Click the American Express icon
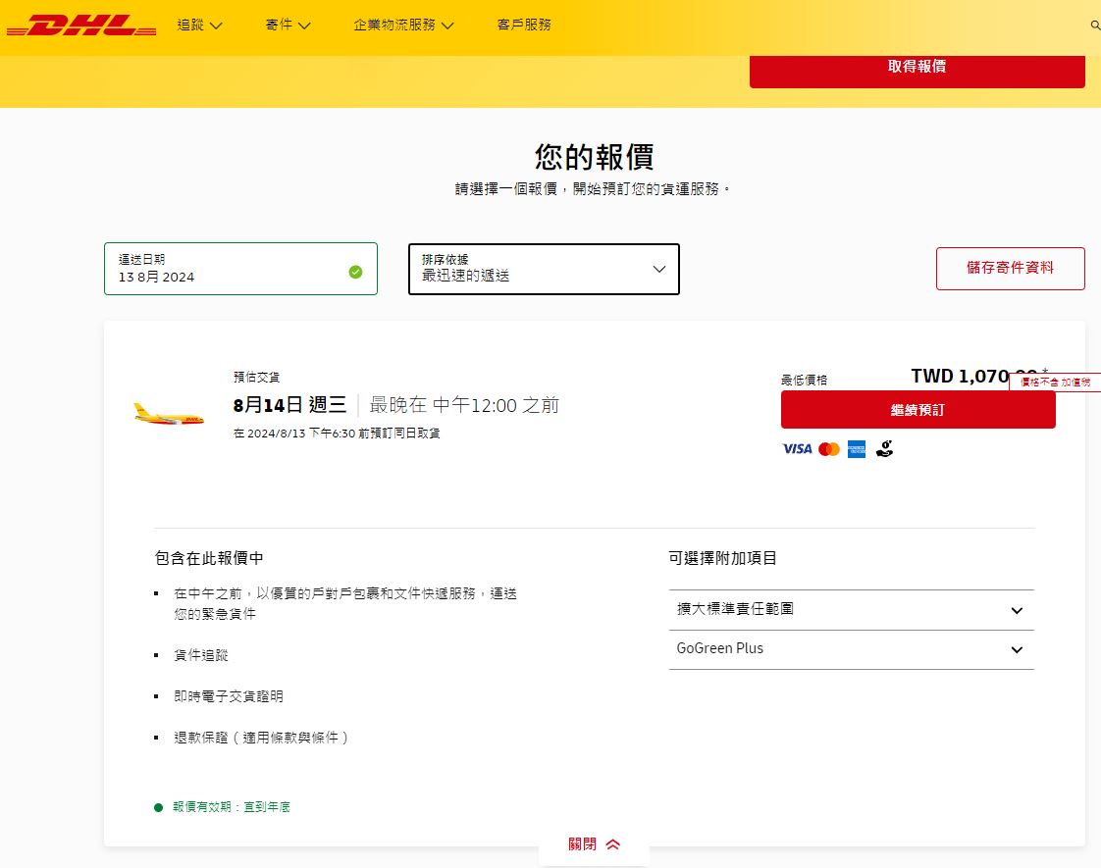Screen dimensions: 1101x868 [x=857, y=449]
